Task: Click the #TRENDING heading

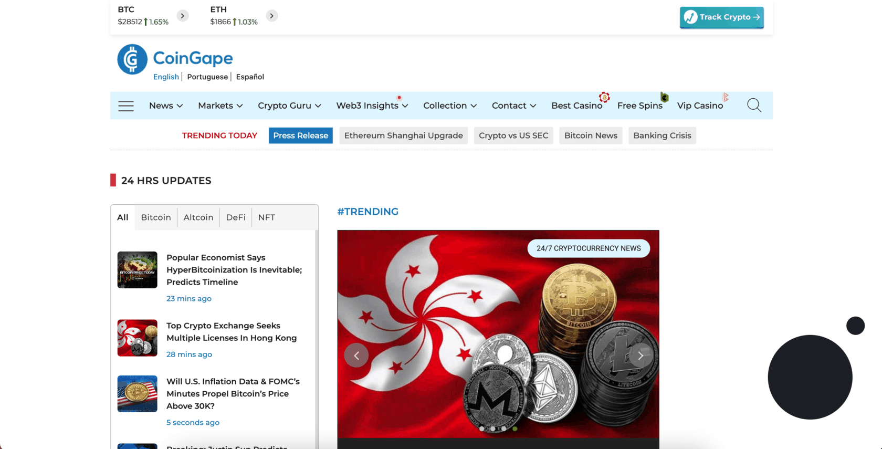Action: pyautogui.click(x=368, y=212)
